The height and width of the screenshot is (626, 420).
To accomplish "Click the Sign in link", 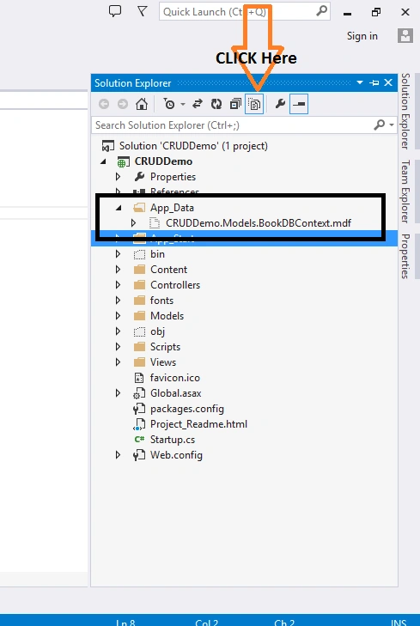I will click(362, 36).
